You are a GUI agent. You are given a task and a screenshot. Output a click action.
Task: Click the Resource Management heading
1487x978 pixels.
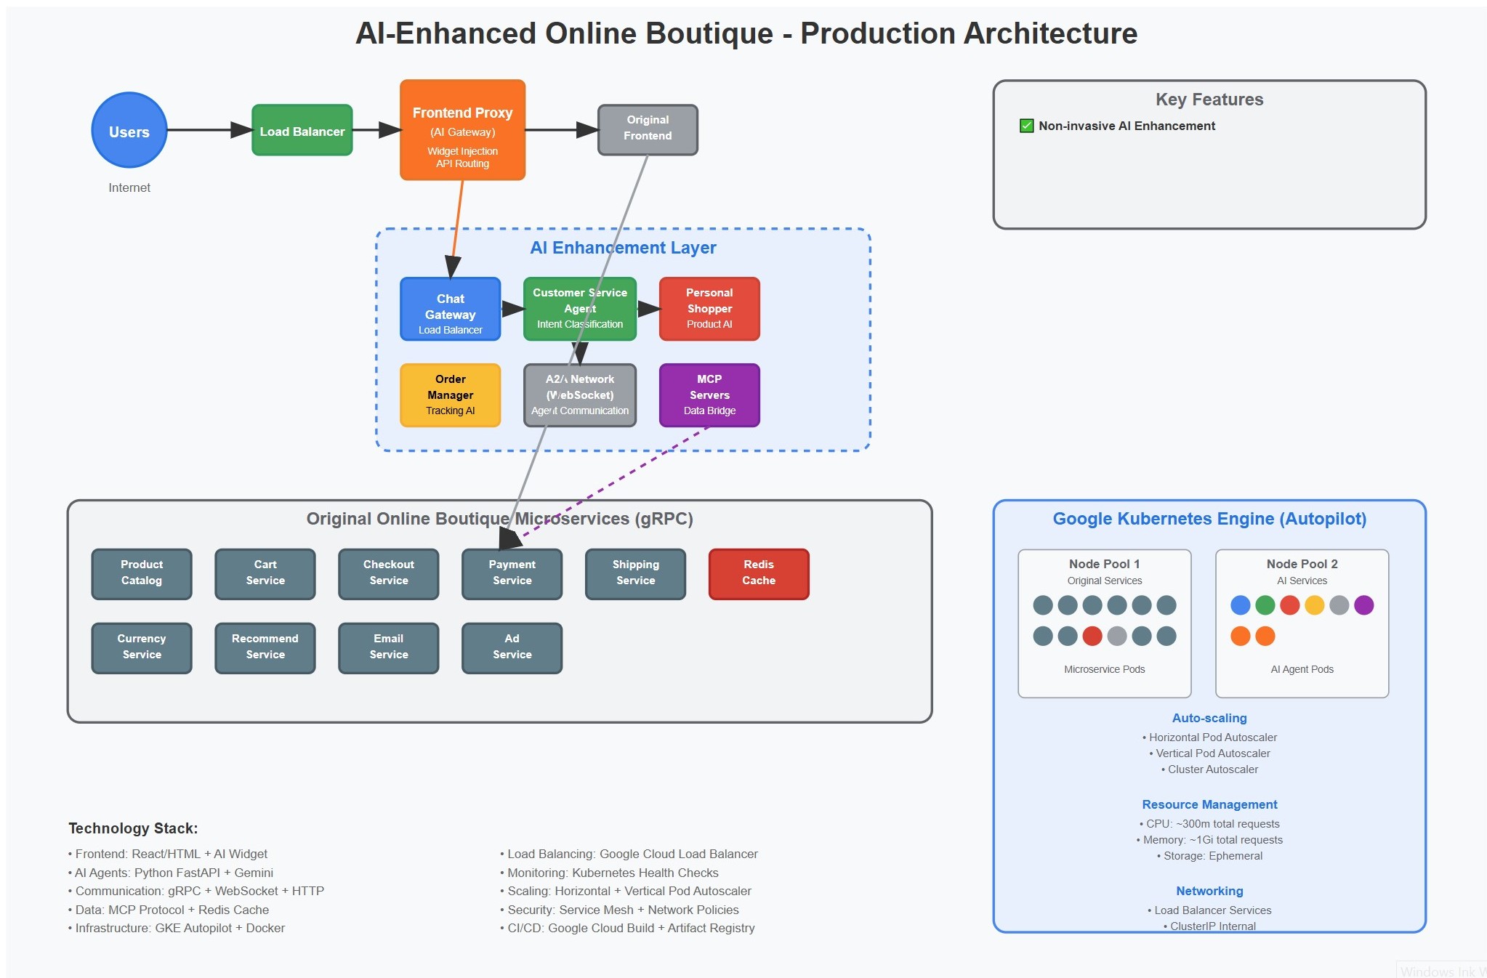pos(1209,804)
